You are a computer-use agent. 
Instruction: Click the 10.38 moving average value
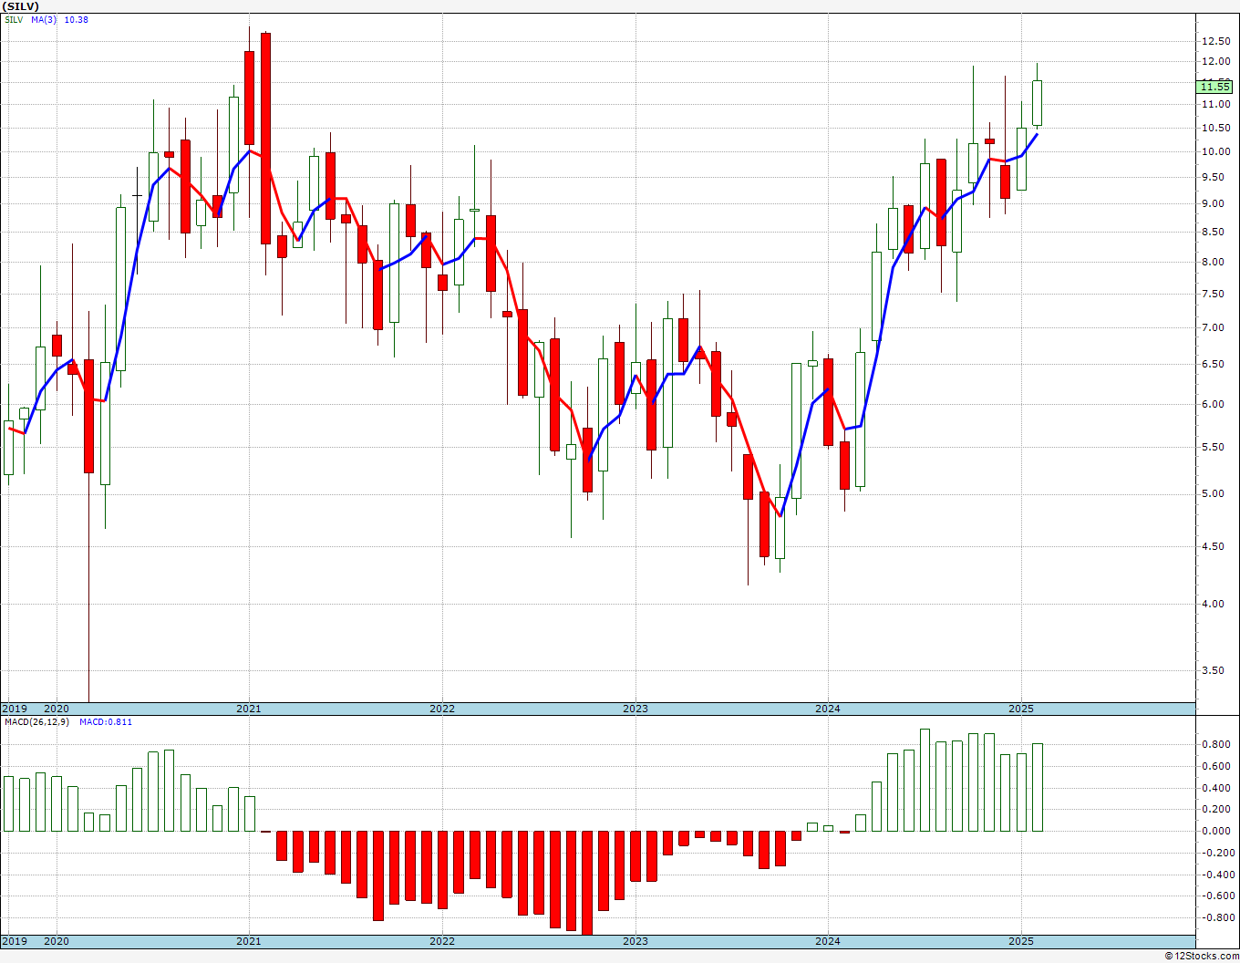pos(77,20)
